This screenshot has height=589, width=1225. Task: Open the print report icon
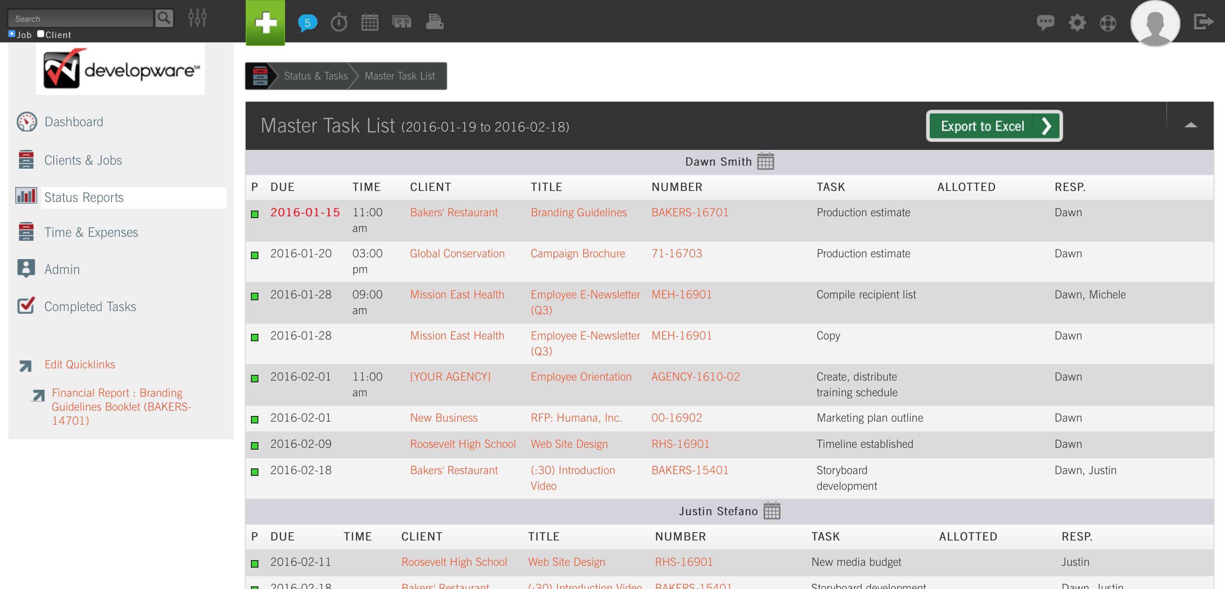coord(434,22)
